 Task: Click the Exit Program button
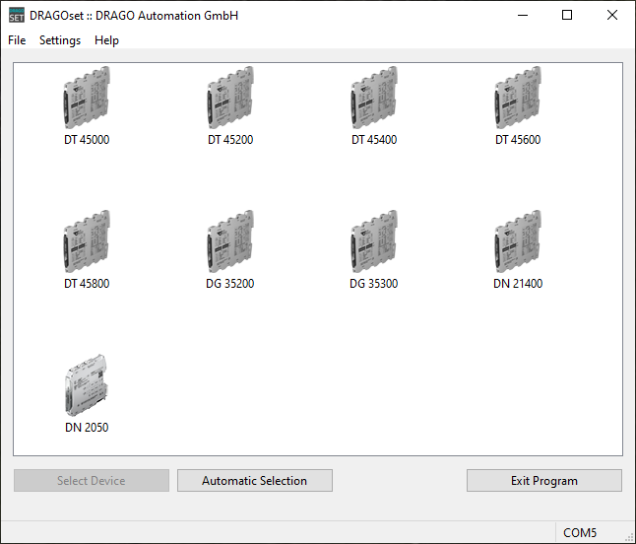543,481
